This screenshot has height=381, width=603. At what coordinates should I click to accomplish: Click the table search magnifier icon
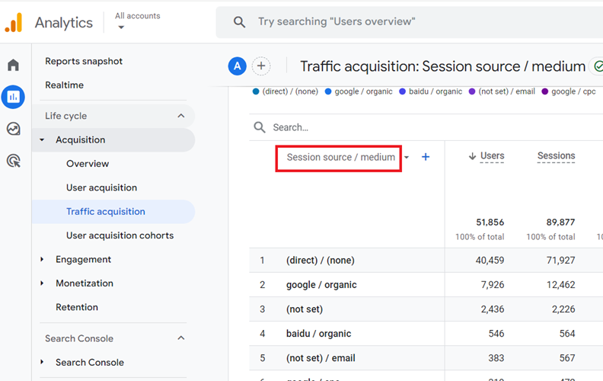coord(260,127)
